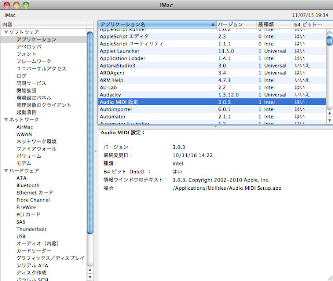The height and width of the screenshot is (281, 333).
Task: Select カードリーダー in the hardware list
Action: (34, 251)
